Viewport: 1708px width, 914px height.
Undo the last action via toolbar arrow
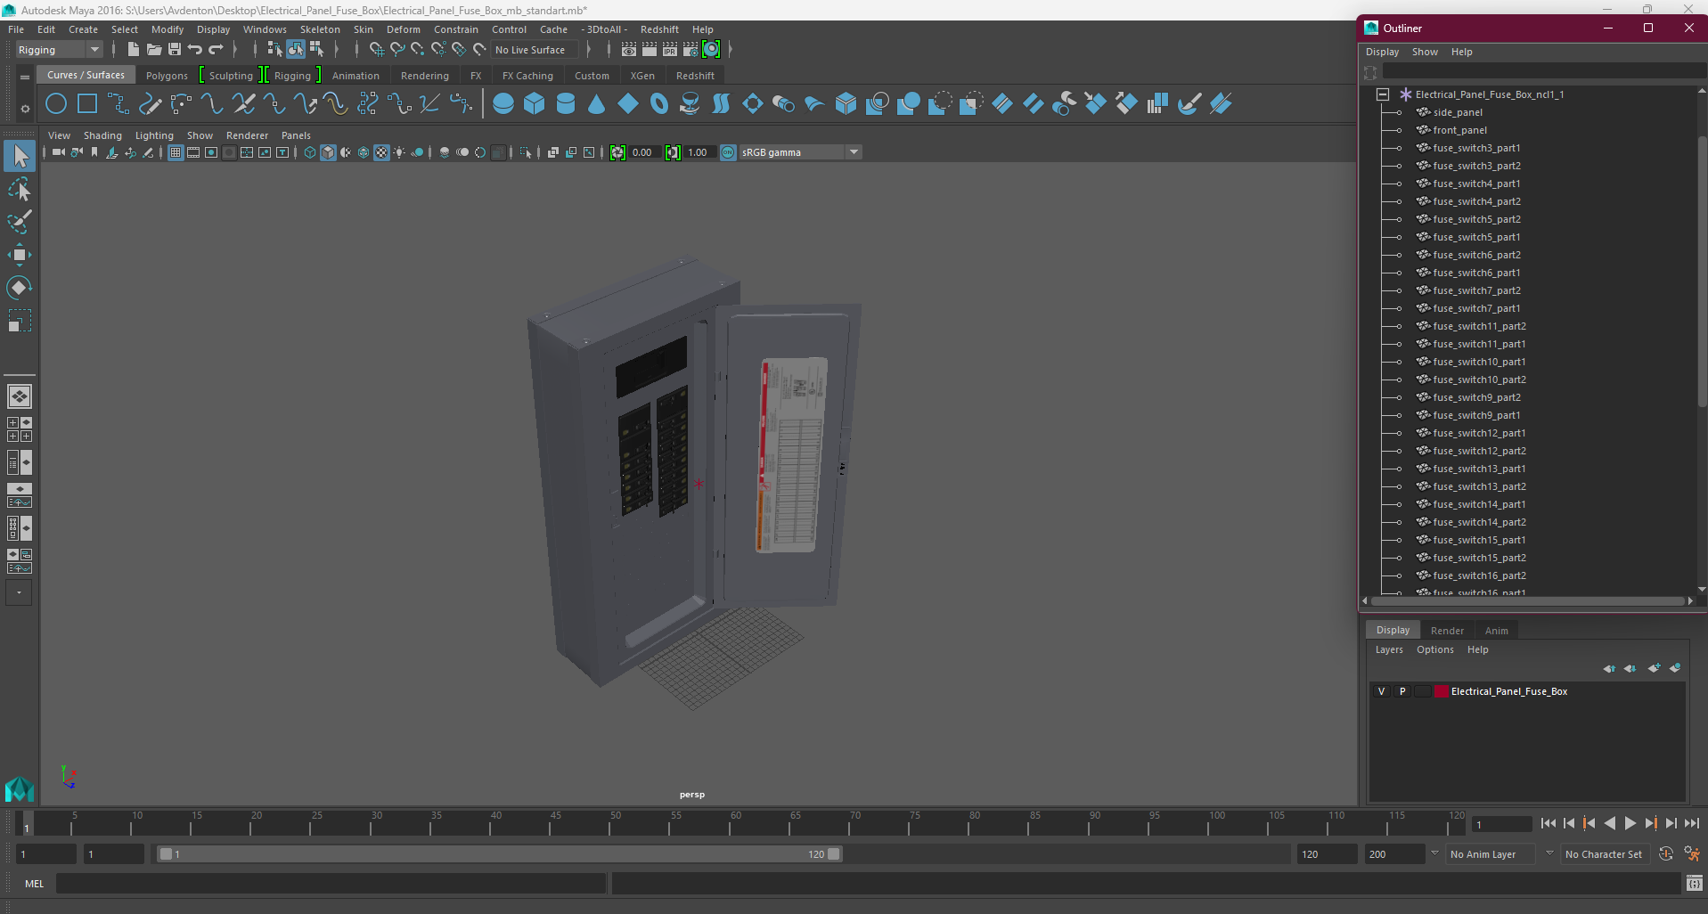pos(195,50)
